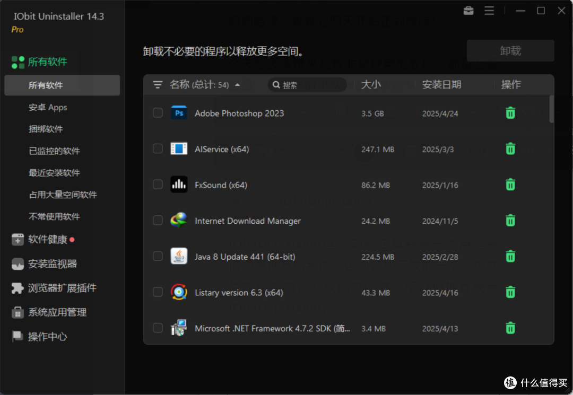573x395 pixels.
Task: Tick the AIService (x64) checkbox
Action: tap(158, 148)
